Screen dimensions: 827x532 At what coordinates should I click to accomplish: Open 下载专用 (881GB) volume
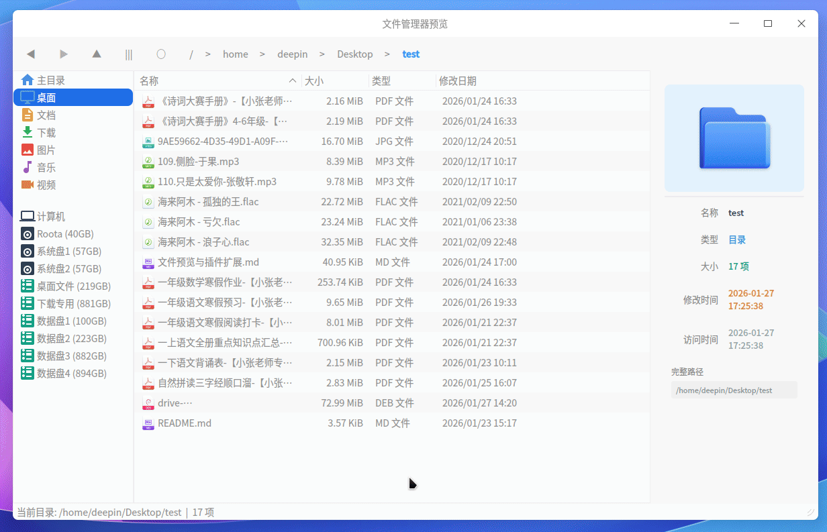pos(73,303)
